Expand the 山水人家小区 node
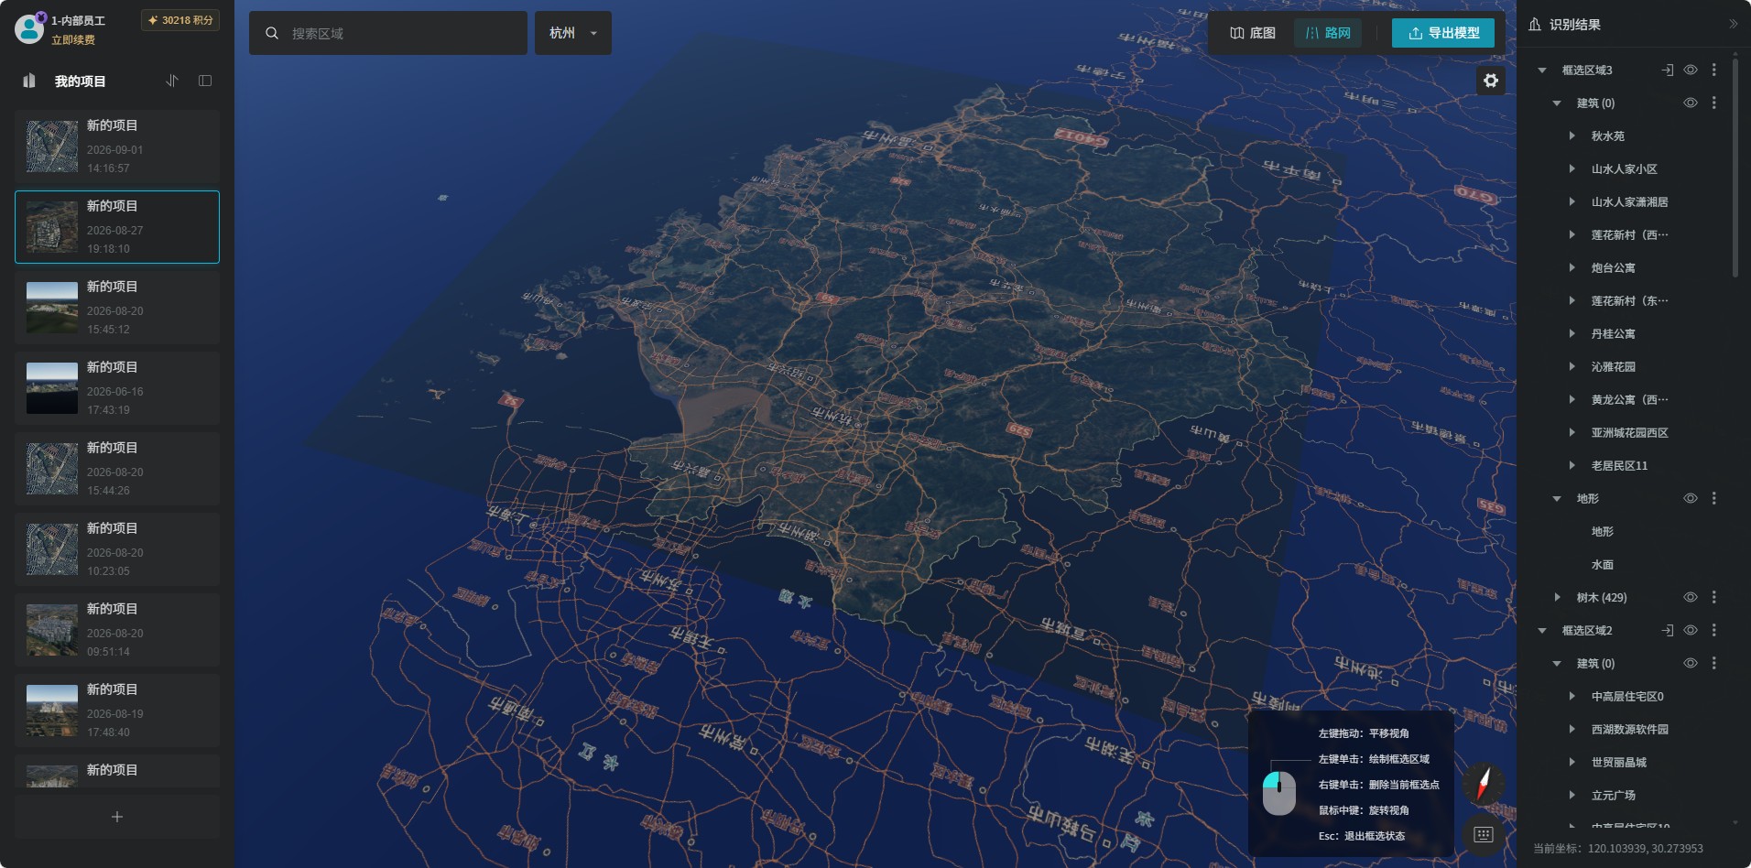This screenshot has height=868, width=1751. [x=1572, y=168]
